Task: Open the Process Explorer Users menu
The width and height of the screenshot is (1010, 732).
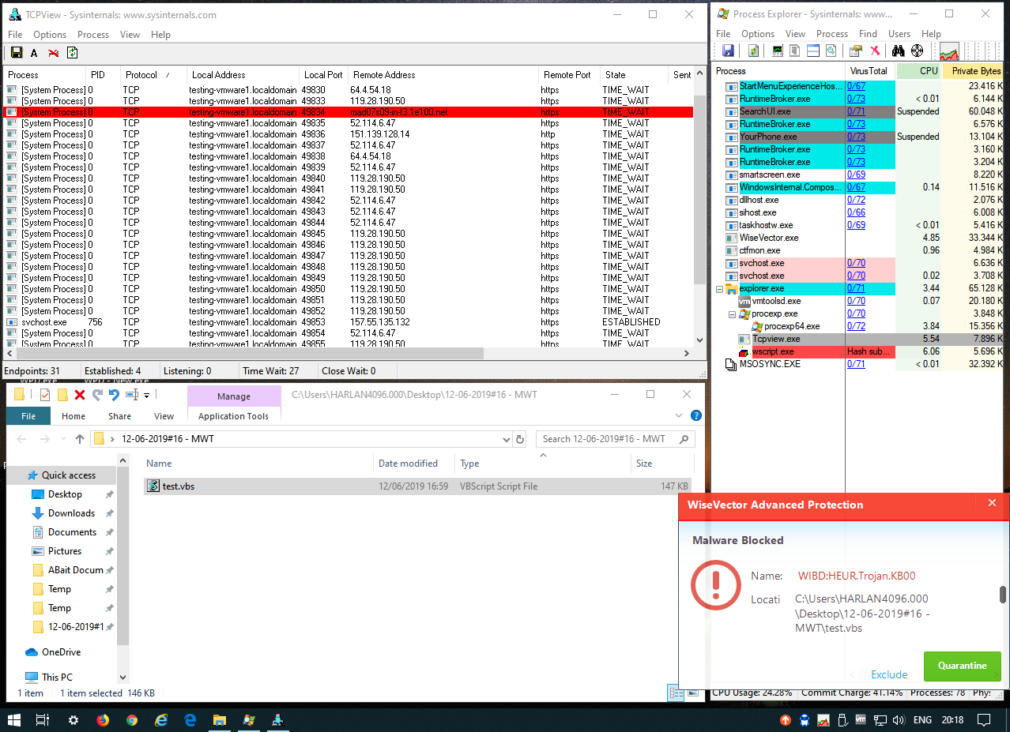Action: (899, 34)
